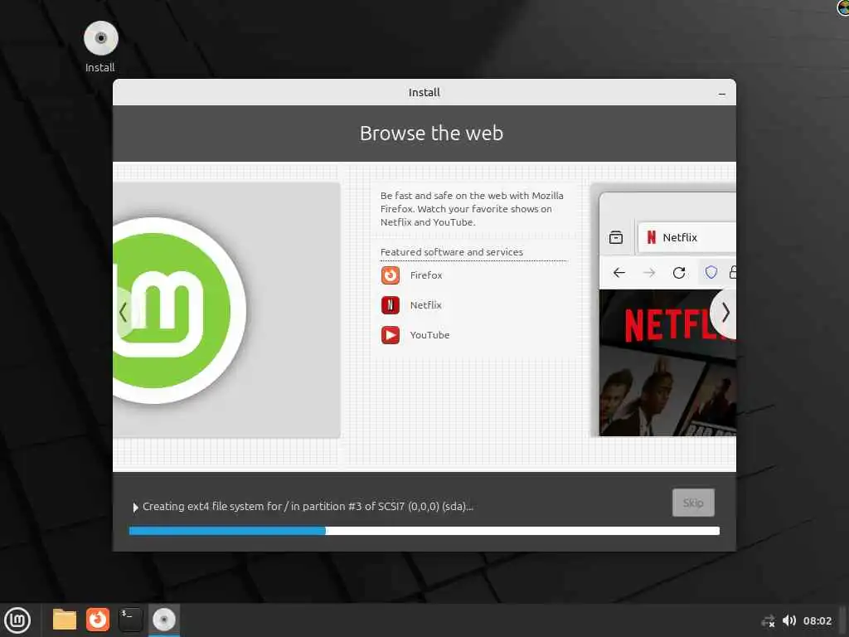Click the YouTube featured software icon
This screenshot has height=637, width=849.
coord(391,335)
